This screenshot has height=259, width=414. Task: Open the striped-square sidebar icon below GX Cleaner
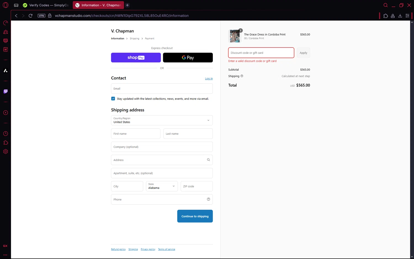click(x=6, y=41)
